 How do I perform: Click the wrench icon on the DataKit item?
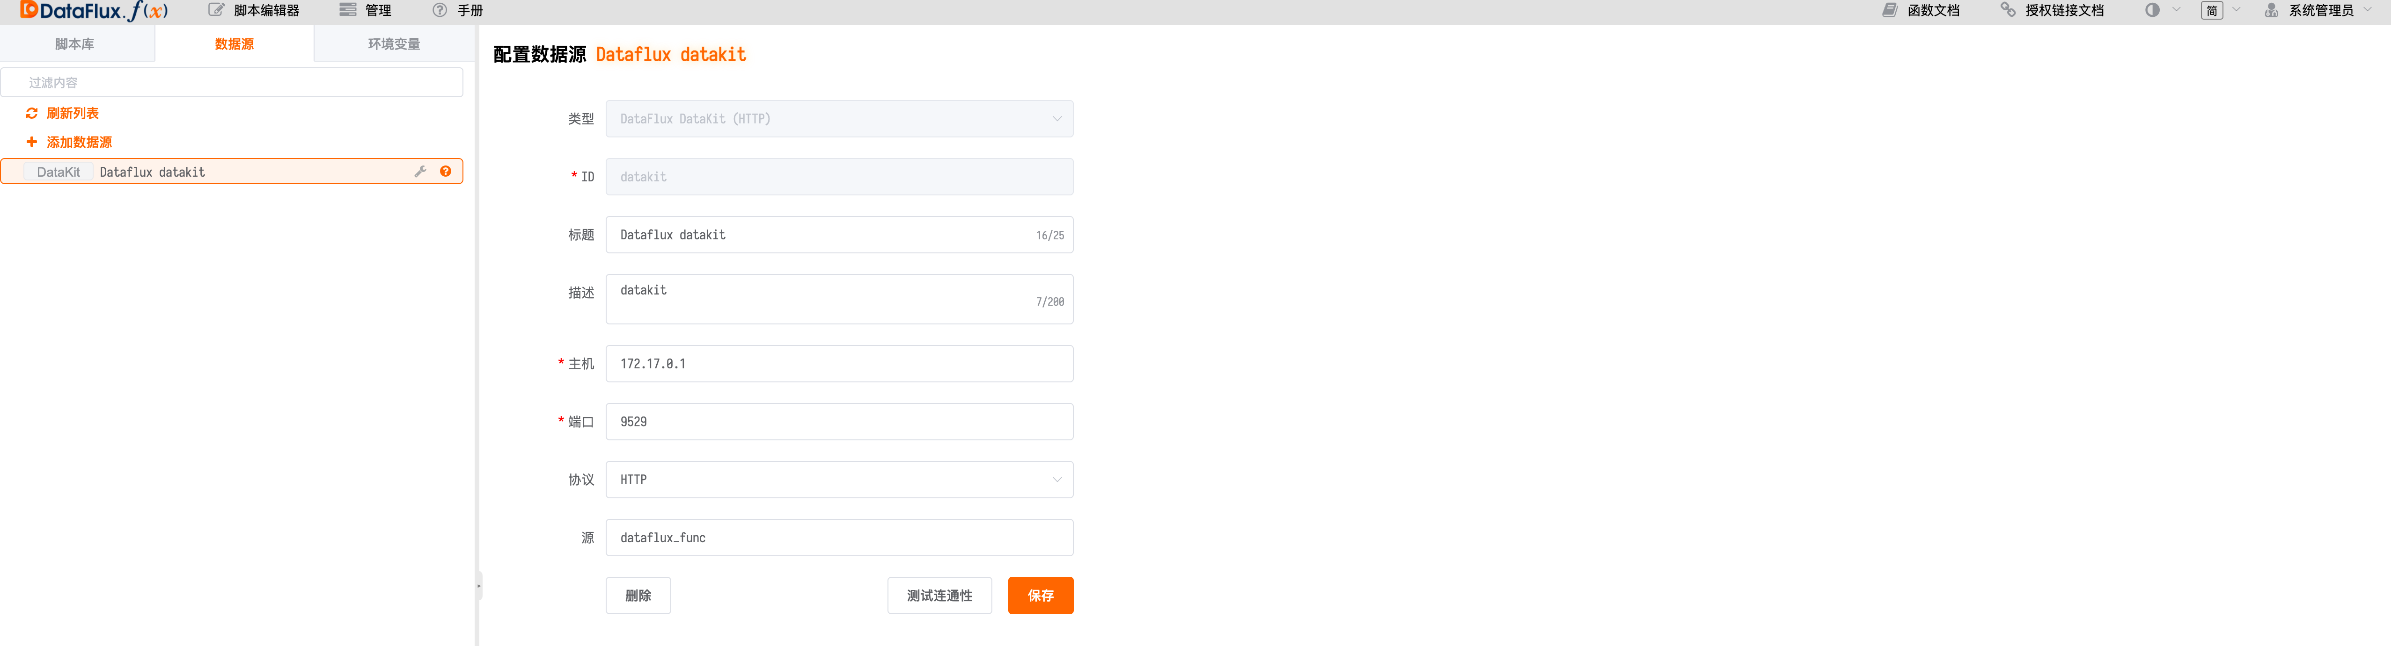pyautogui.click(x=420, y=172)
